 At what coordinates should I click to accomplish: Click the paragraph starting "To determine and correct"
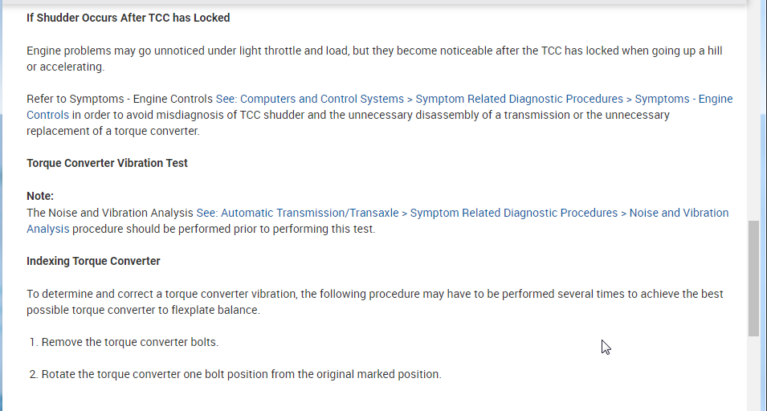pyautogui.click(x=321, y=294)
